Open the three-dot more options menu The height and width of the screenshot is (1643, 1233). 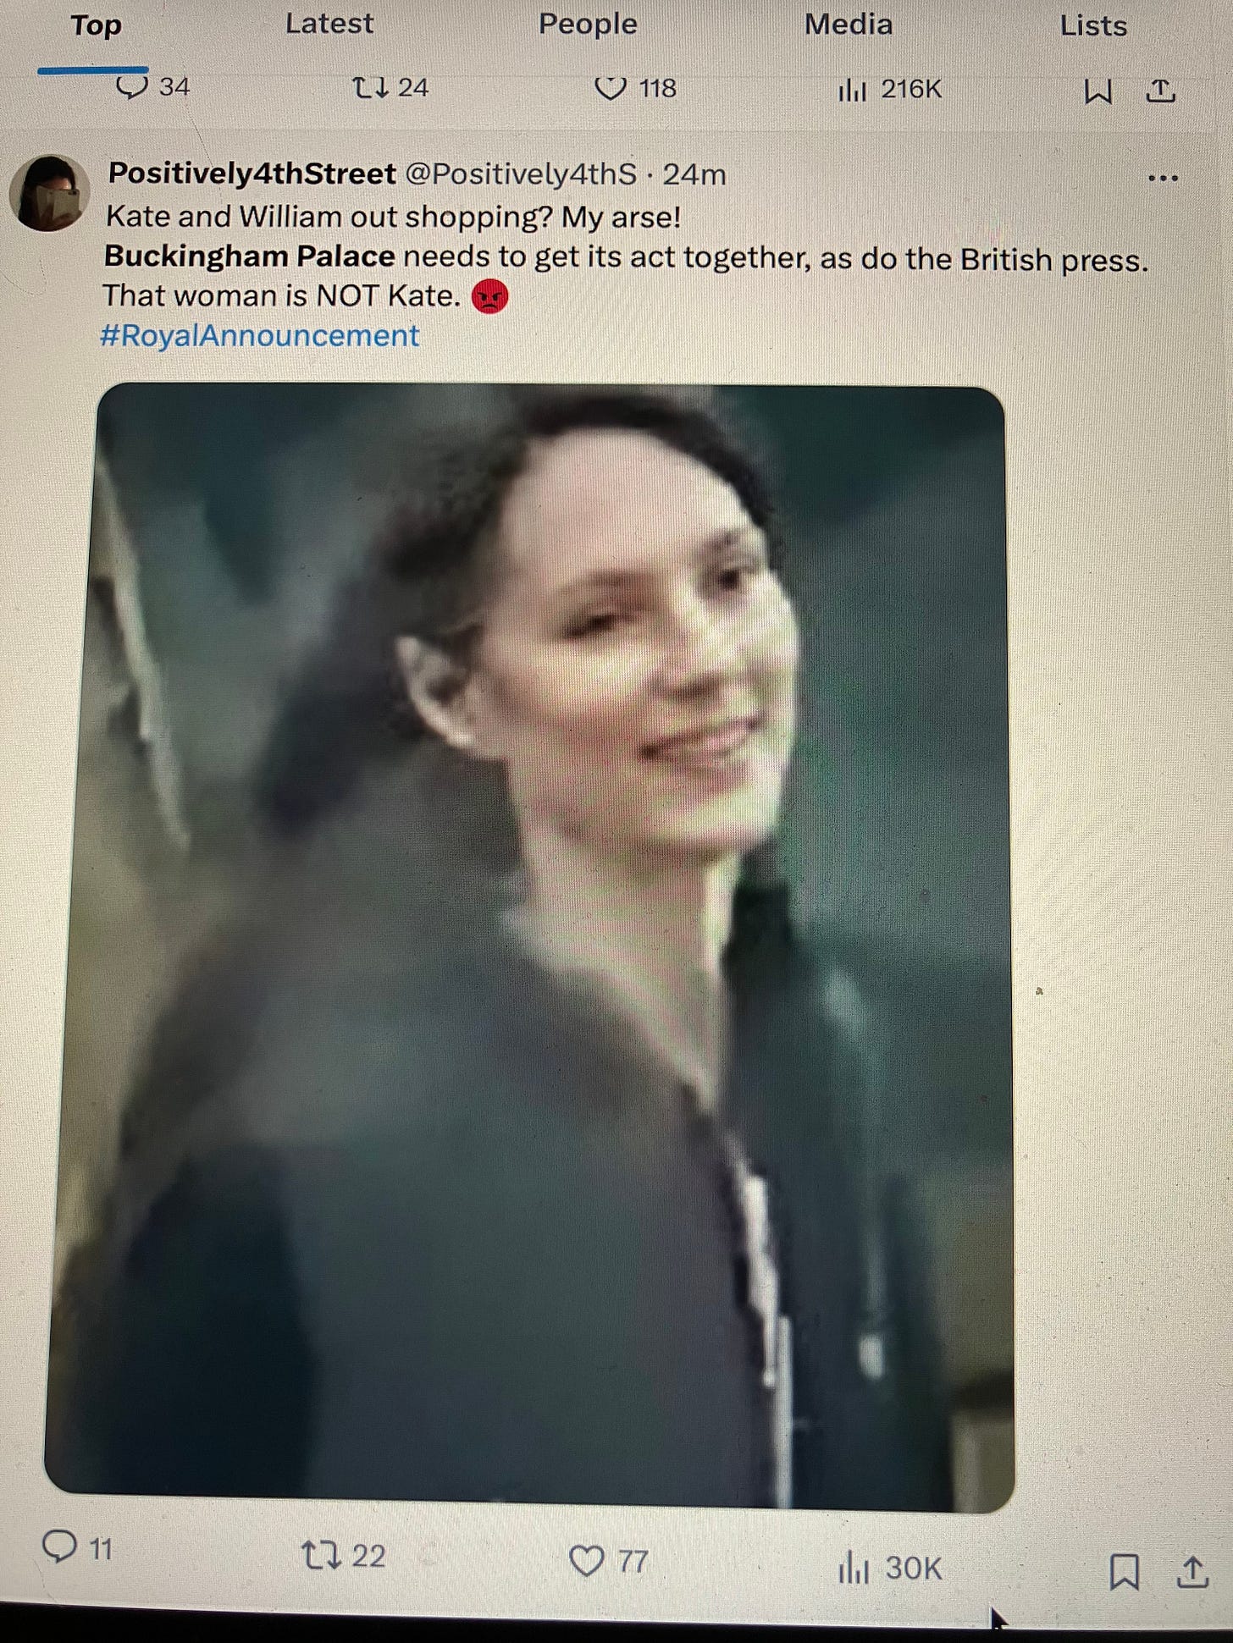click(1163, 178)
